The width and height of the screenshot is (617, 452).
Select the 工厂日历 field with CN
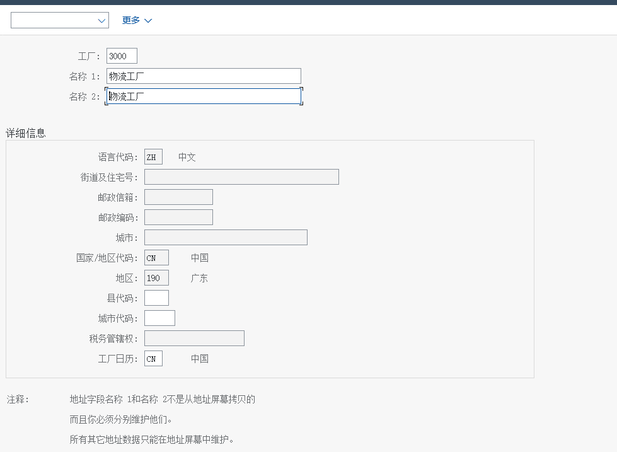153,359
